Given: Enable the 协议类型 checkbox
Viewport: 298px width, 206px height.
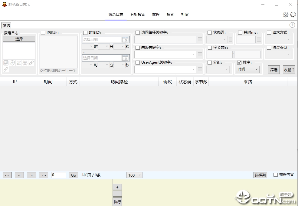Looking at the screenshot, I should [x=269, y=48].
